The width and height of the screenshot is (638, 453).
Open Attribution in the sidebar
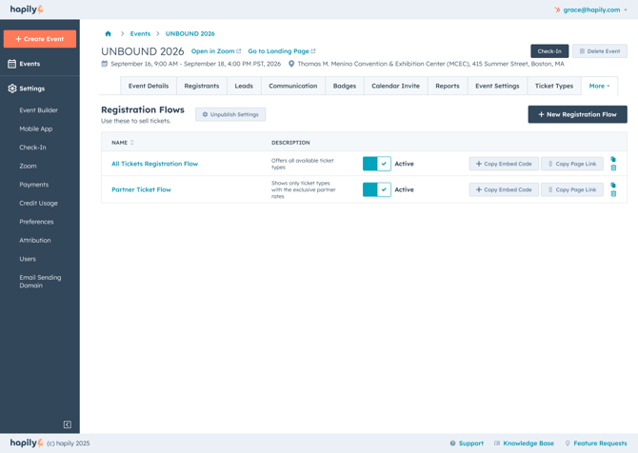pyautogui.click(x=35, y=241)
